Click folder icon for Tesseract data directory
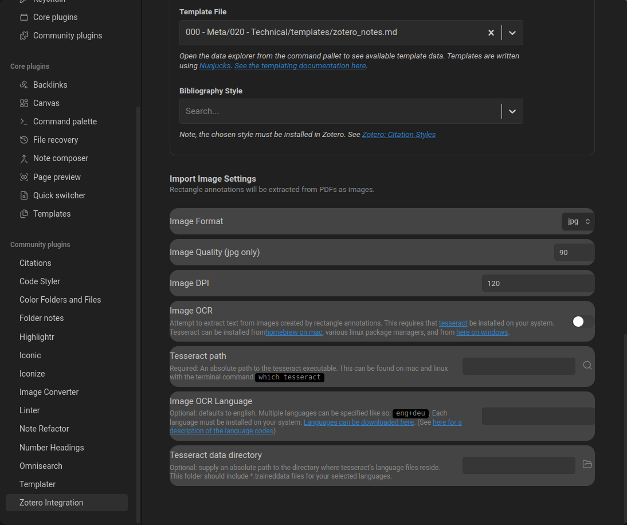The width and height of the screenshot is (627, 525). (x=587, y=464)
